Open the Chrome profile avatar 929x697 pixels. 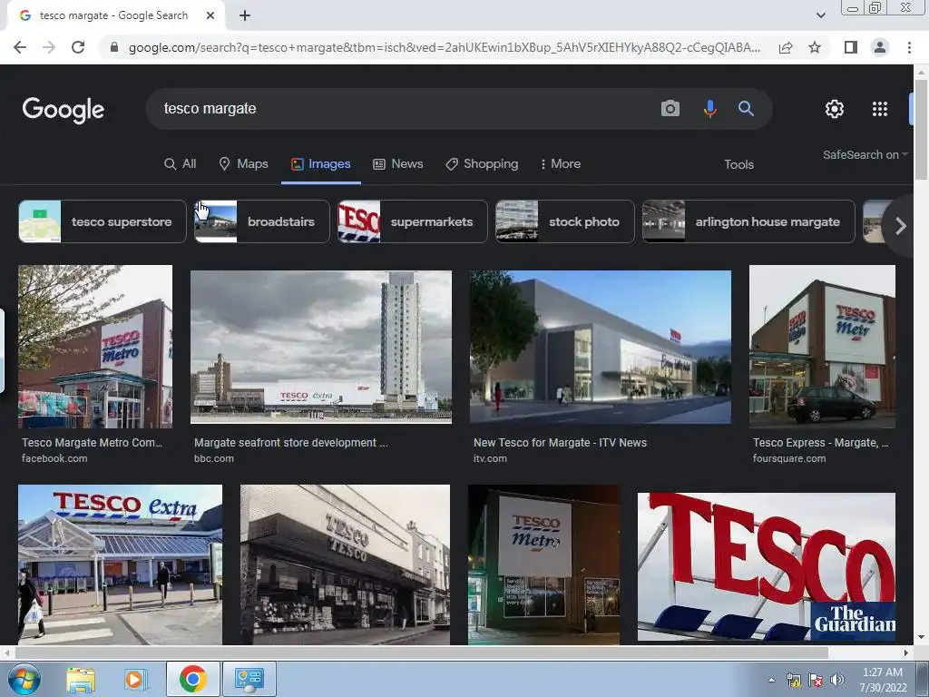(880, 47)
